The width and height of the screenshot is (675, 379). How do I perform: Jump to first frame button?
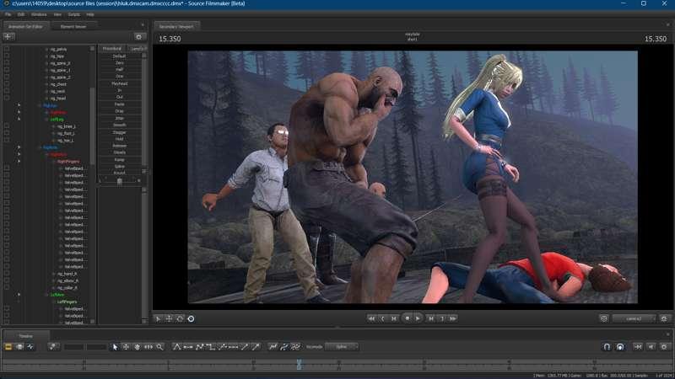point(371,318)
